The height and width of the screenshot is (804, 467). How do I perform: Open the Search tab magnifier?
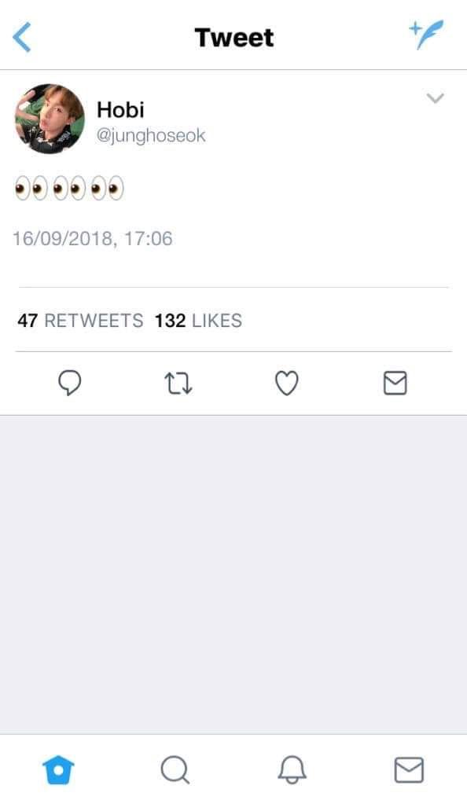point(175,769)
